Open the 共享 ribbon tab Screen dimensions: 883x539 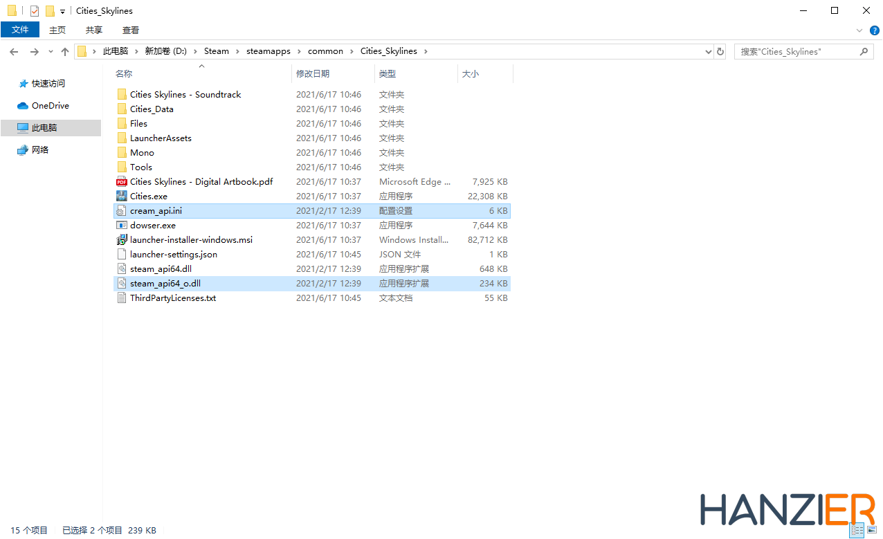click(94, 30)
